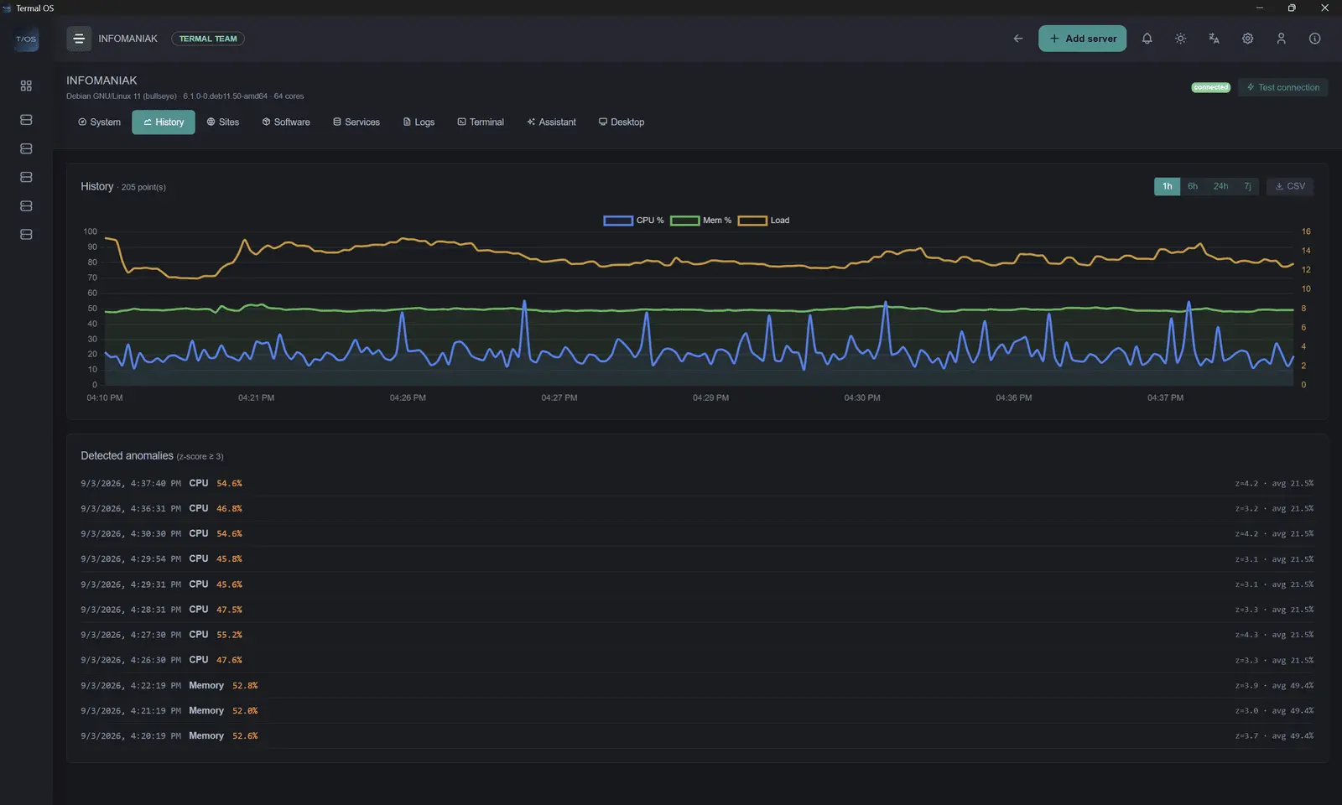Viewport: 1342px width, 805px height.
Task: Click the 4:22:19 PM Memory 52.8% anomaly
Action: pos(697,686)
